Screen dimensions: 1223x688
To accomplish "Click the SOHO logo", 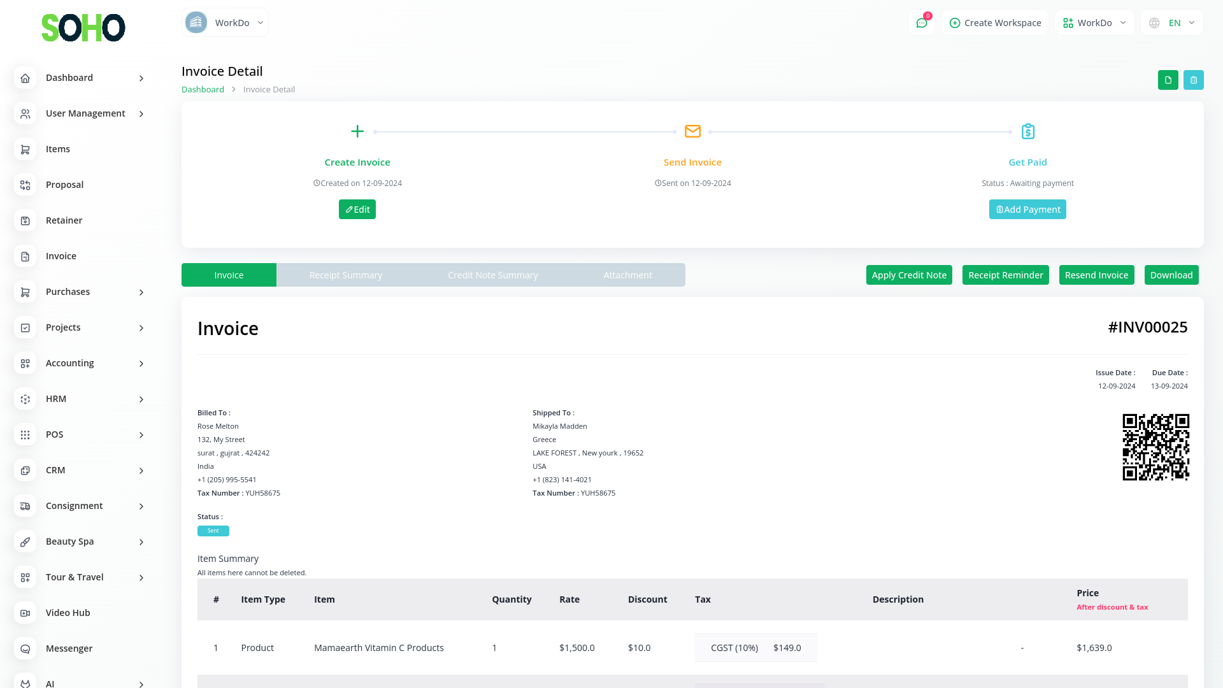I will [83, 27].
